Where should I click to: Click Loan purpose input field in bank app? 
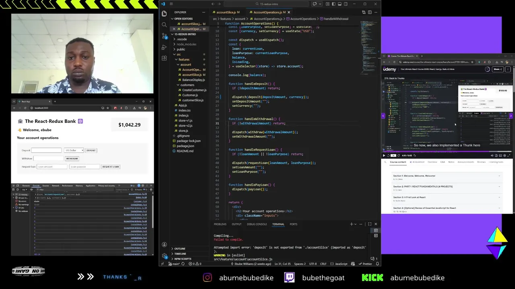(84, 167)
